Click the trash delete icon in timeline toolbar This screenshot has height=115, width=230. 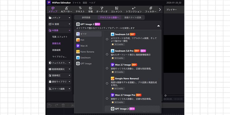(63, 105)
